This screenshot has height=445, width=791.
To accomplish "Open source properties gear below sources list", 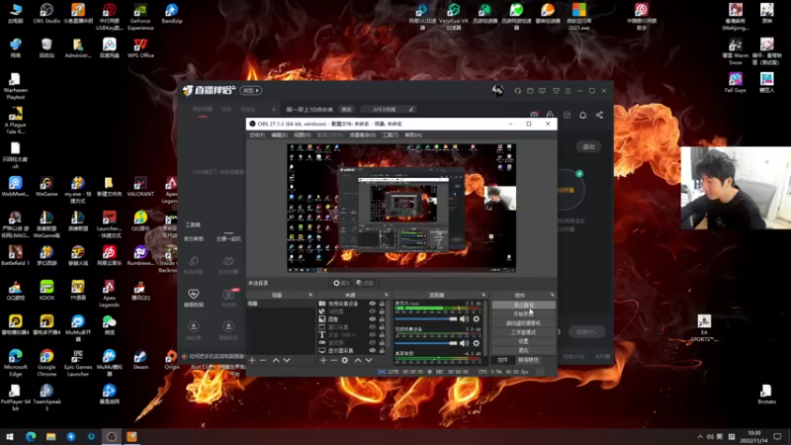I will pos(345,360).
